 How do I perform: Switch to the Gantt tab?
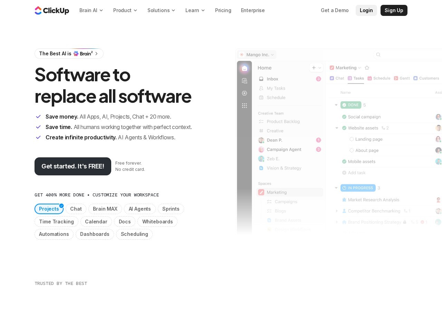(x=402, y=78)
